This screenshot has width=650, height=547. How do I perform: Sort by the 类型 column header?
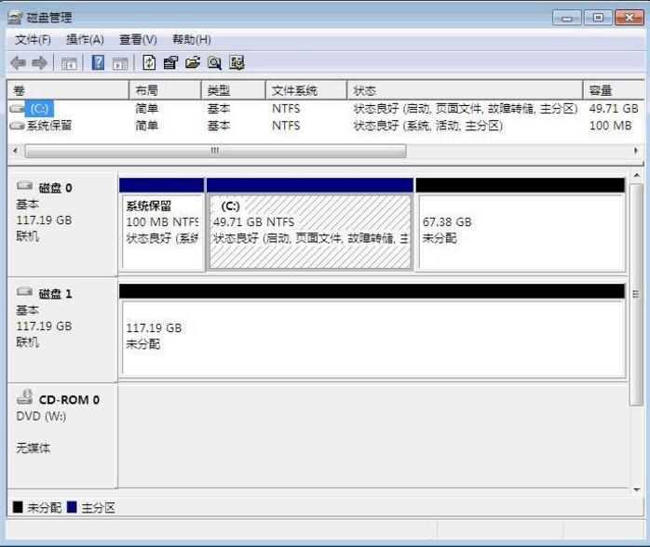234,90
